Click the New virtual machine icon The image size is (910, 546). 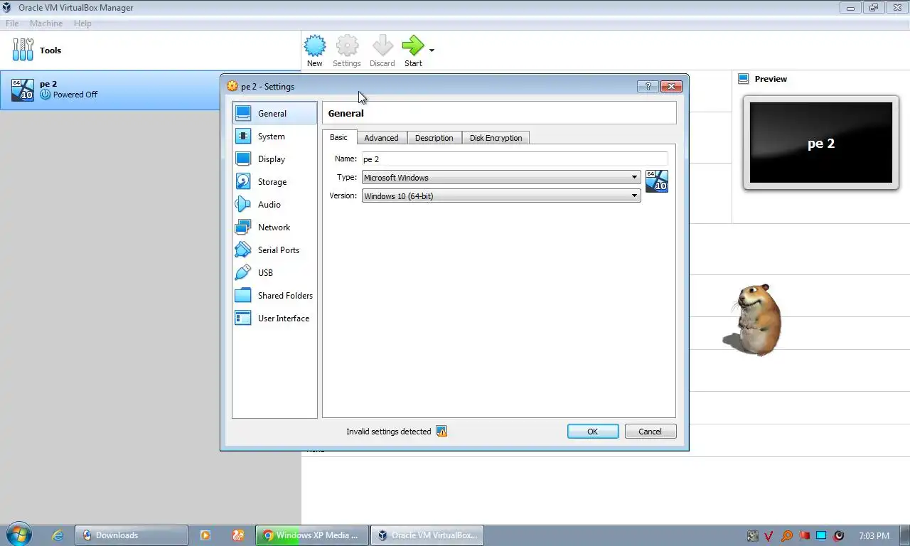(315, 46)
